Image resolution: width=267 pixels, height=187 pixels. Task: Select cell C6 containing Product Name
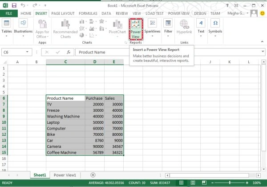coord(65,98)
